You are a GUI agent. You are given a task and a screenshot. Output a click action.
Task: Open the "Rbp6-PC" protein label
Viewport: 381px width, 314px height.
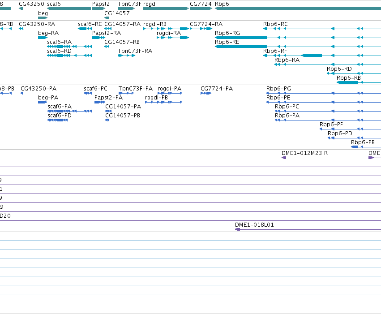click(287, 107)
